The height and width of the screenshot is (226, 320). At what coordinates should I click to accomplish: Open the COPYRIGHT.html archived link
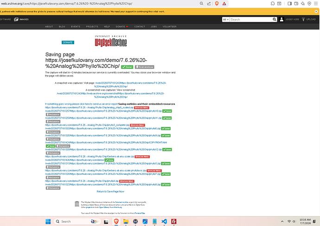point(106,142)
